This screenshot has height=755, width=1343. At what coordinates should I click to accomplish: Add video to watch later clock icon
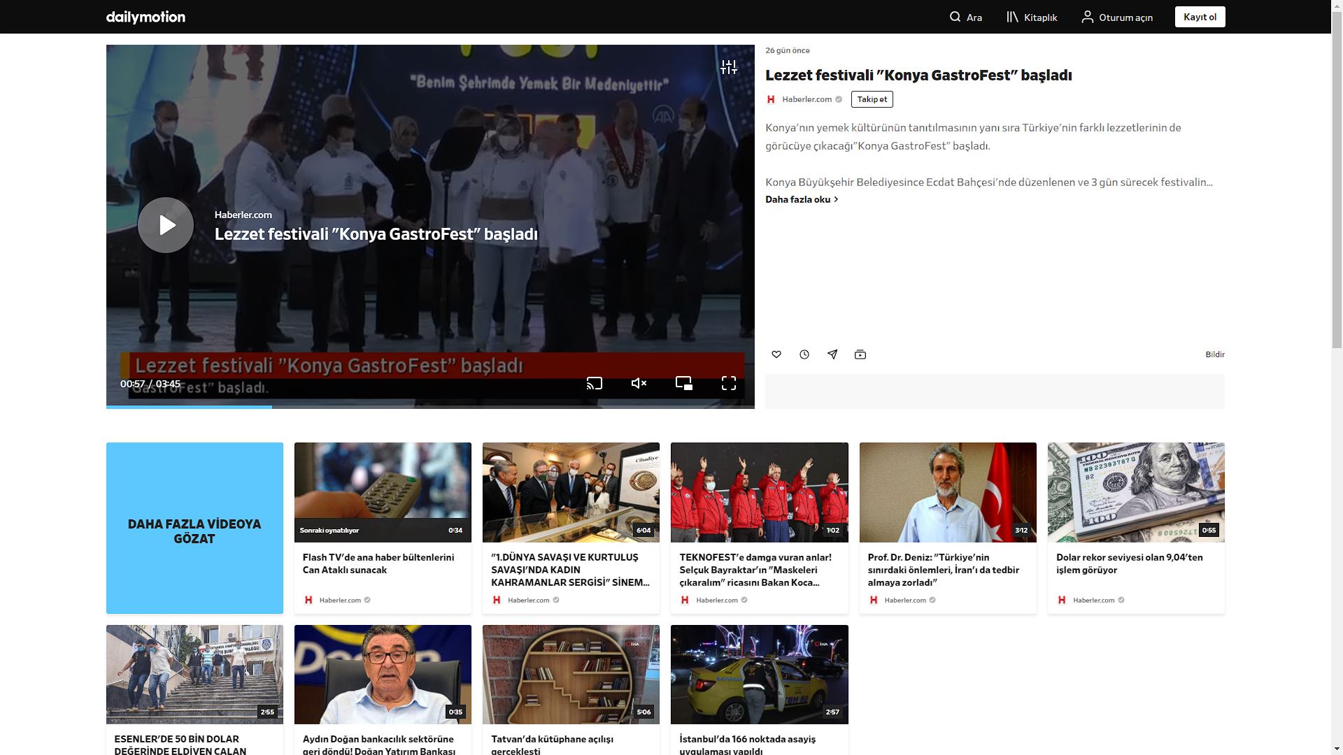[x=804, y=354]
